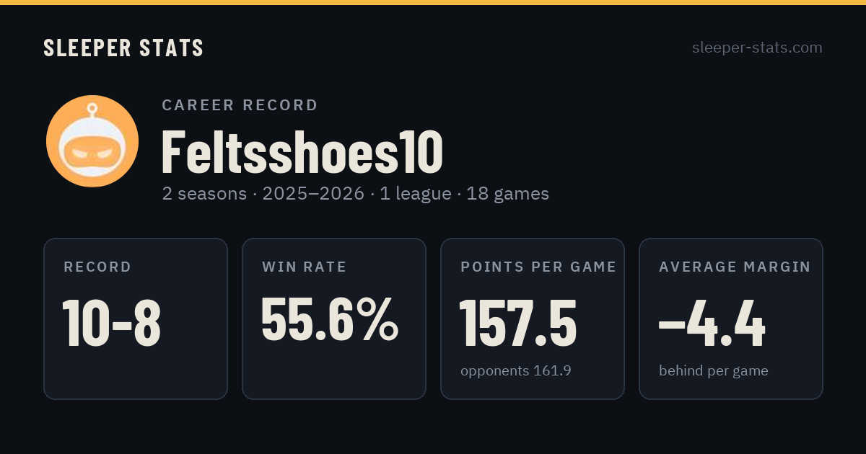Screen dimensions: 866x454
Task: Click the CAREER RECORD label
Action: pos(240,105)
